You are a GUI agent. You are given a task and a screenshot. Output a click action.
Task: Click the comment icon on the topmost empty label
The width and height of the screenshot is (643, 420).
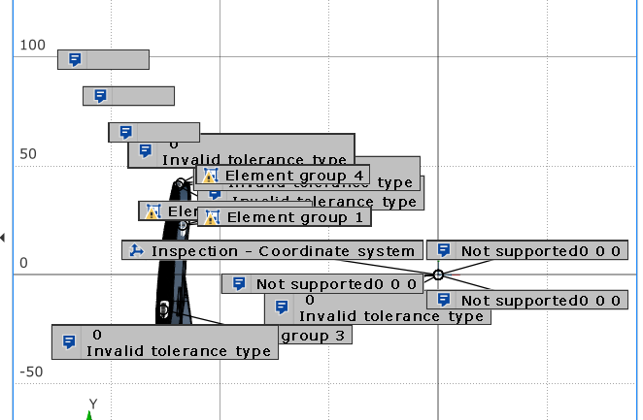coord(74,60)
